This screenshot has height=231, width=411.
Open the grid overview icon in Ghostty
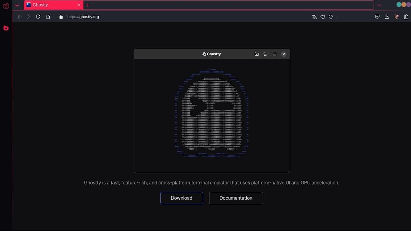point(265,54)
